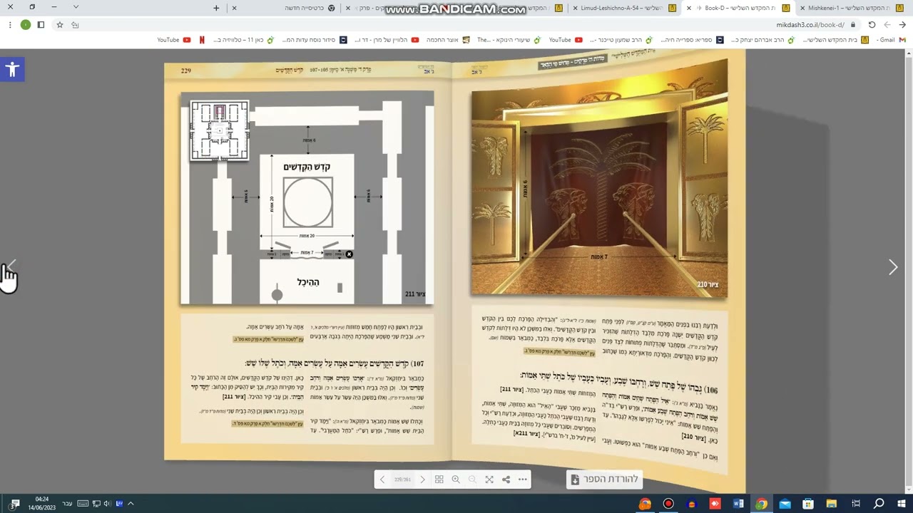This screenshot has width=913, height=513.
Task: Open Task View in taskbar
Action: [855, 504]
